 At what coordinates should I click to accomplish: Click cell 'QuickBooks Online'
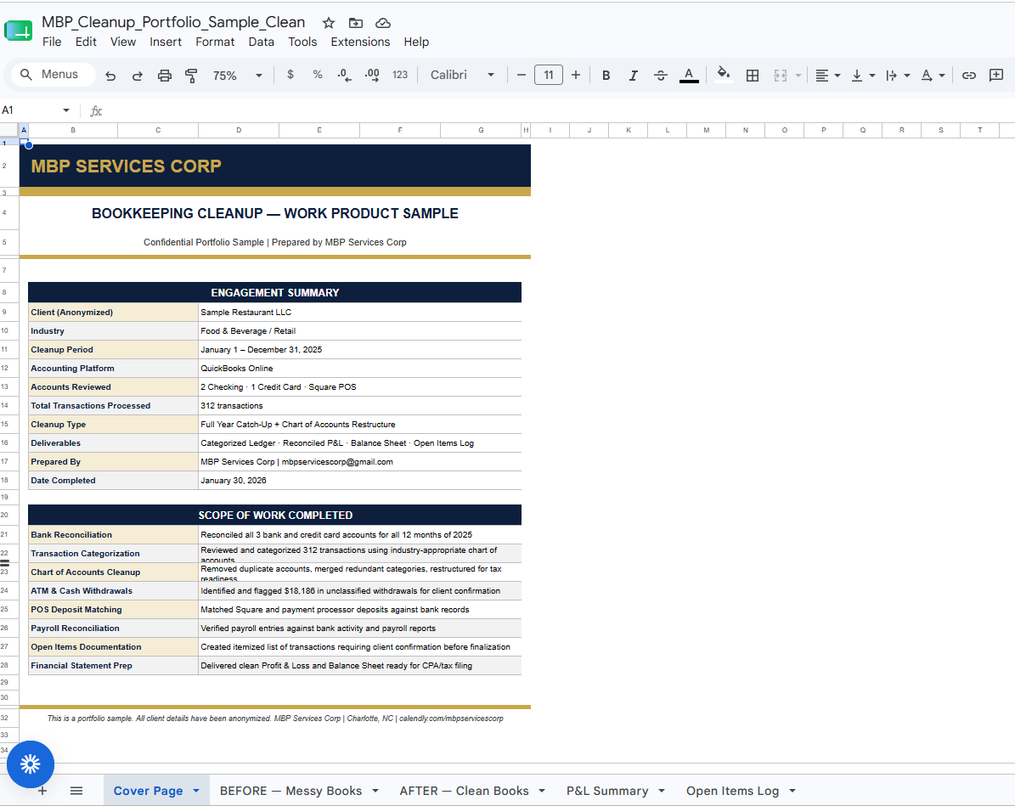tap(359, 369)
